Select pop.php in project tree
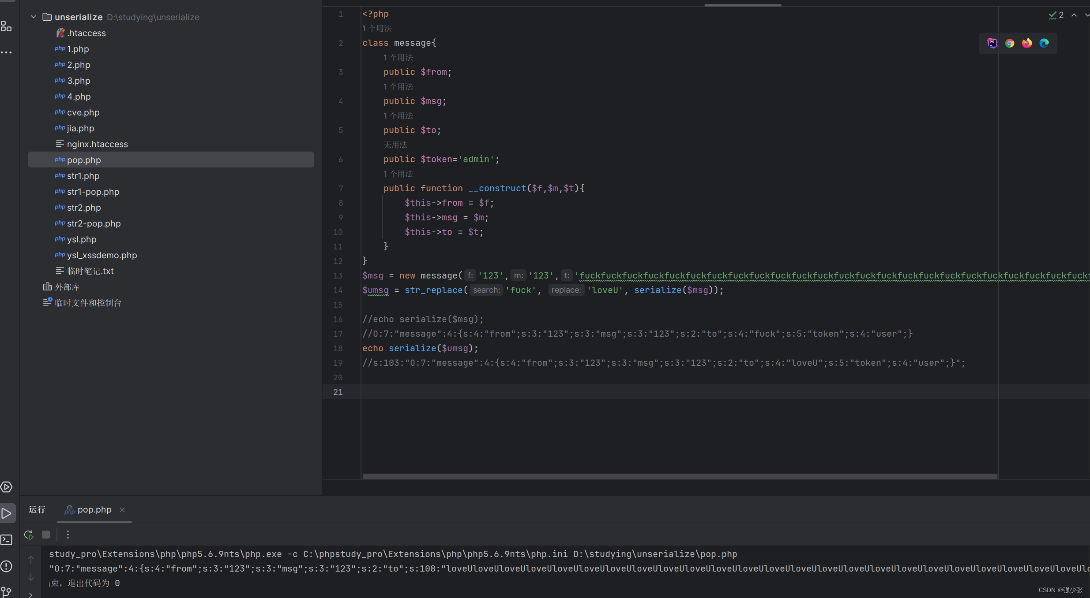This screenshot has width=1090, height=598. 171,160
